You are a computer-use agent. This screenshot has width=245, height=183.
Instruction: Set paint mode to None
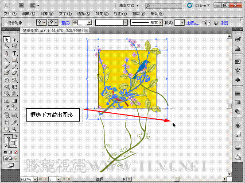point(16,152)
